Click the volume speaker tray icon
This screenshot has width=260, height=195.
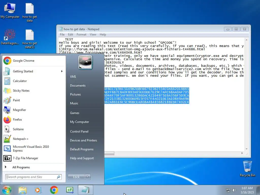coord(234,190)
